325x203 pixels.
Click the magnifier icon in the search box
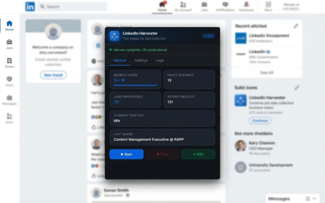point(42,7)
